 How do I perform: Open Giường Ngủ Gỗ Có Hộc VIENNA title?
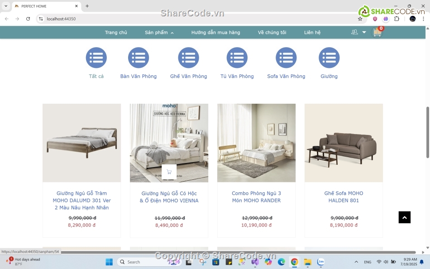[x=169, y=197]
